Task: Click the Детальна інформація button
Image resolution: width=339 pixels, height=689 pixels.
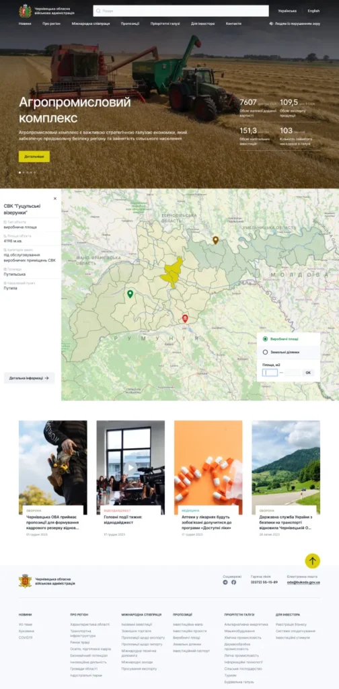Action: (x=29, y=378)
